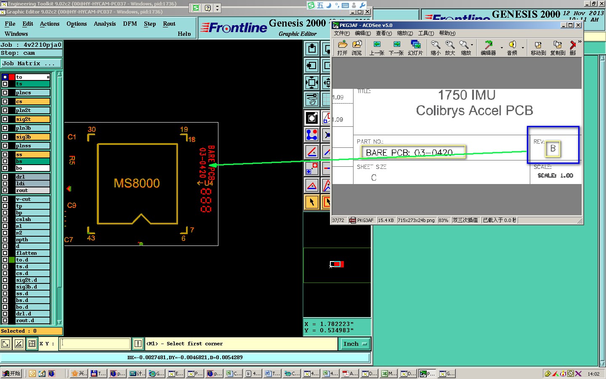The height and width of the screenshot is (379, 606).
Task: Open the Help menu button in Graphic Editor
Action: [x=184, y=34]
